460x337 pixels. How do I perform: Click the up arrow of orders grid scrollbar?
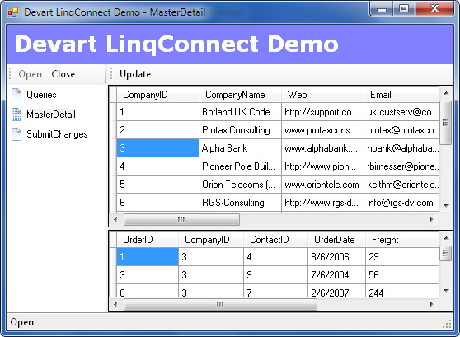point(446,238)
